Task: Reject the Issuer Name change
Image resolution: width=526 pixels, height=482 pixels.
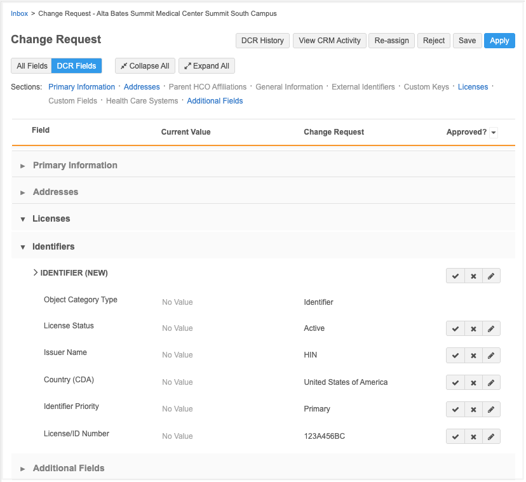Action: click(x=473, y=356)
